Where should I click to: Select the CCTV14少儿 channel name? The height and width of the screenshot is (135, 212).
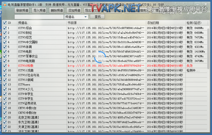click(x=26, y=89)
